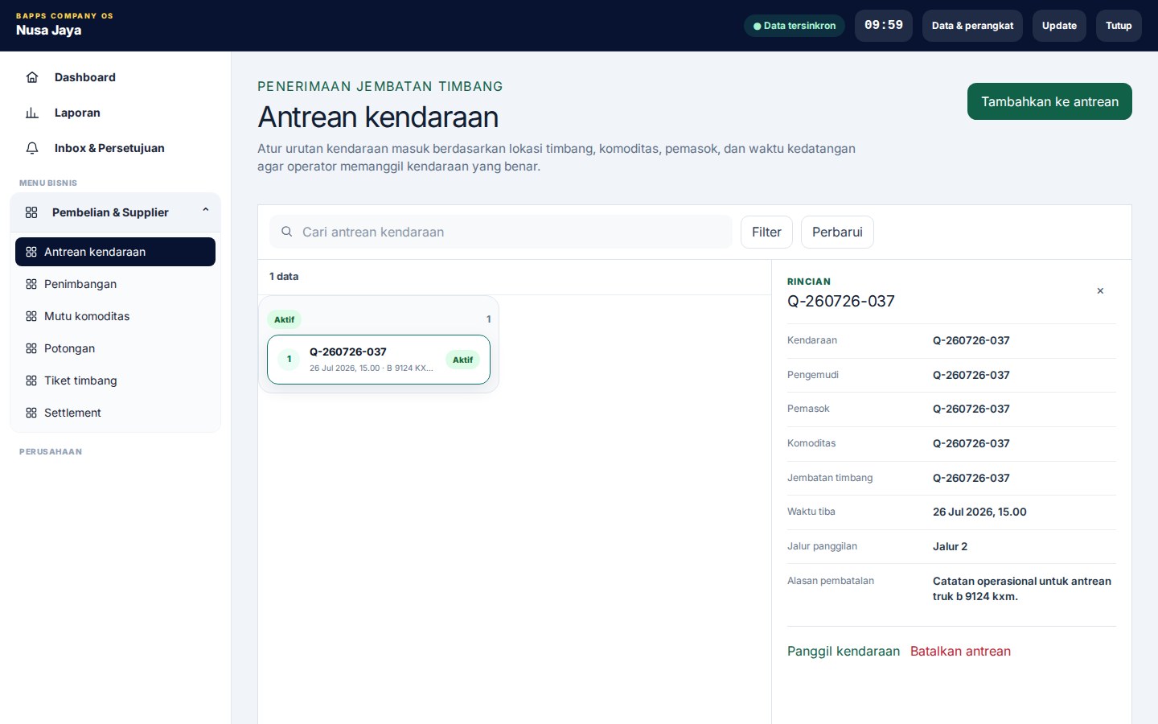Select queue card Q-260726-037
1158x724 pixels.
tap(379, 360)
